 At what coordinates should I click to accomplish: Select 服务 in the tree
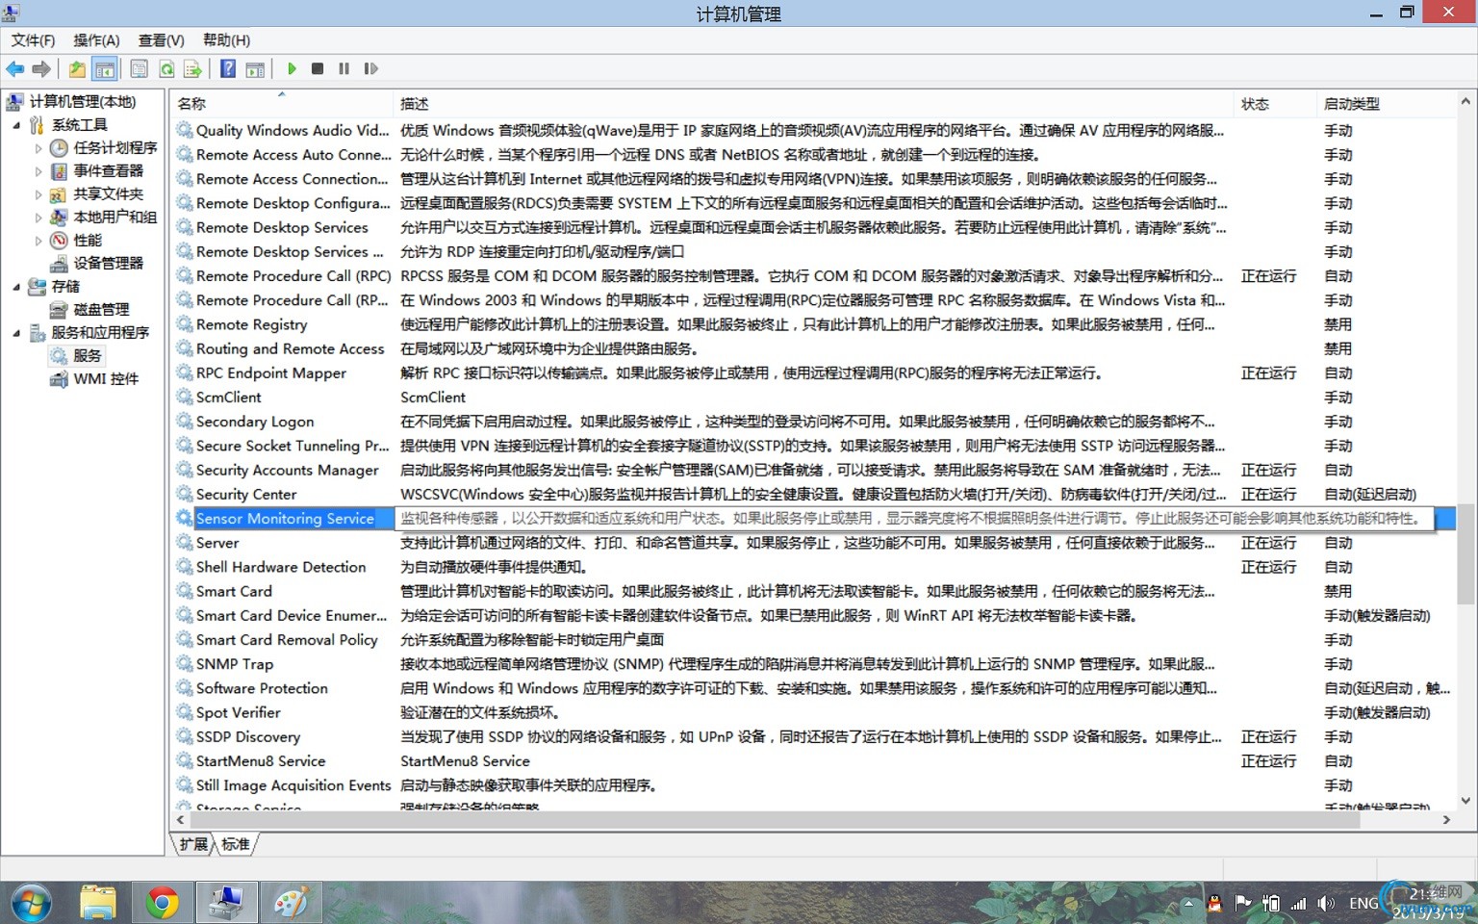(x=87, y=356)
